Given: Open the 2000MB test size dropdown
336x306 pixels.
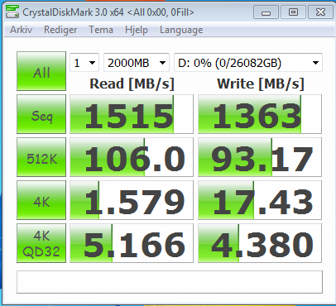Looking at the screenshot, I should pyautogui.click(x=137, y=63).
